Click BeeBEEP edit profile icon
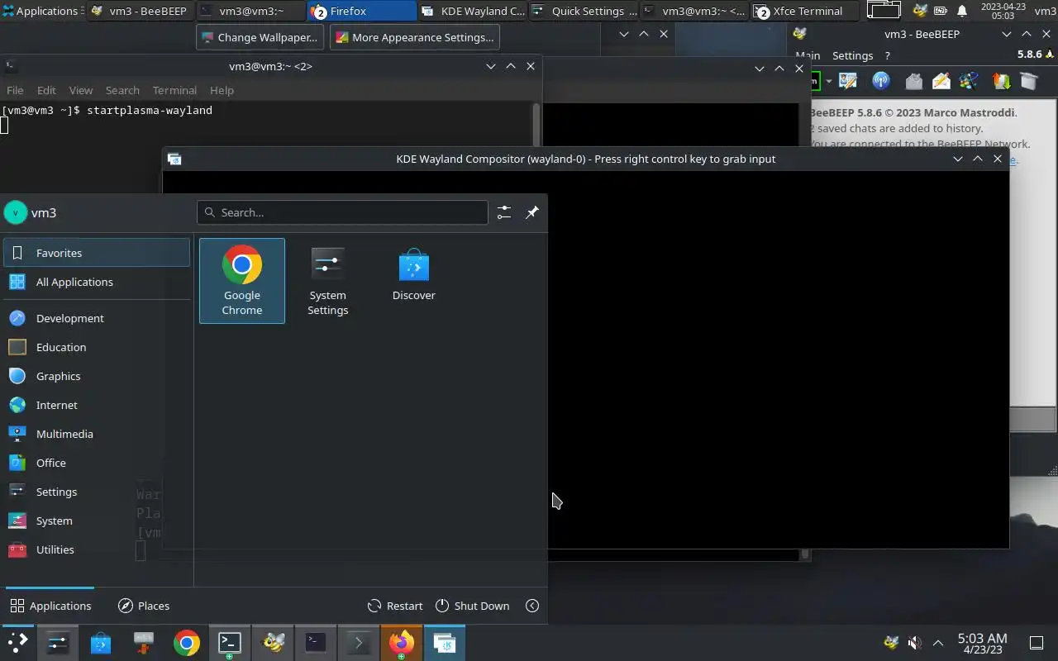Viewport: 1058px width, 661px height. [848, 81]
